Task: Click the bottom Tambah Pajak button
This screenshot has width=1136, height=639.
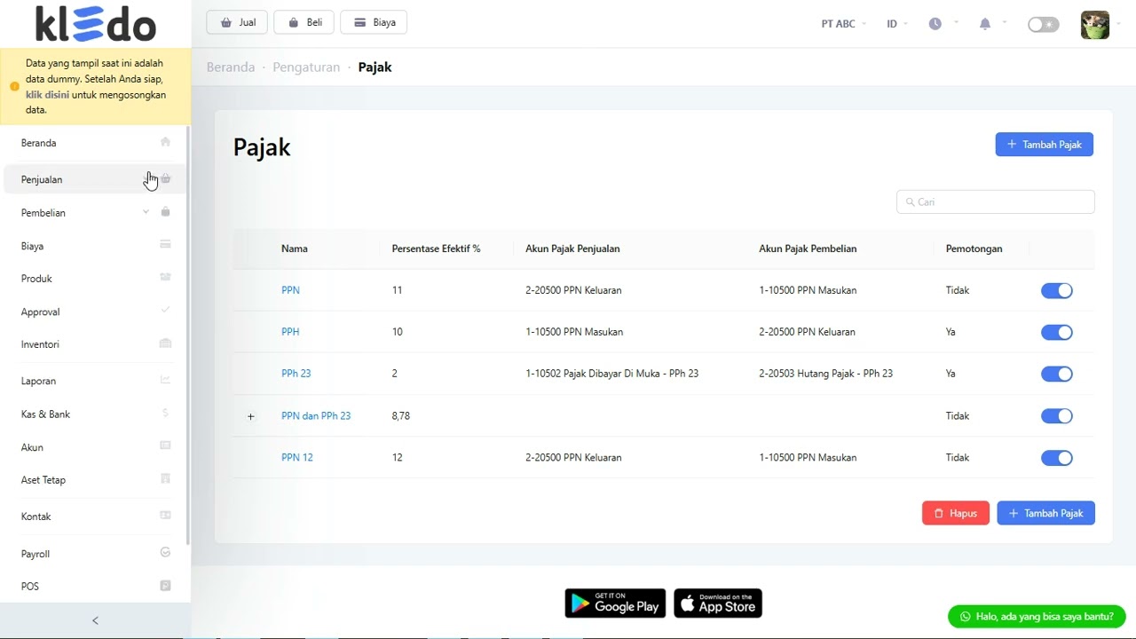Action: pyautogui.click(x=1045, y=513)
